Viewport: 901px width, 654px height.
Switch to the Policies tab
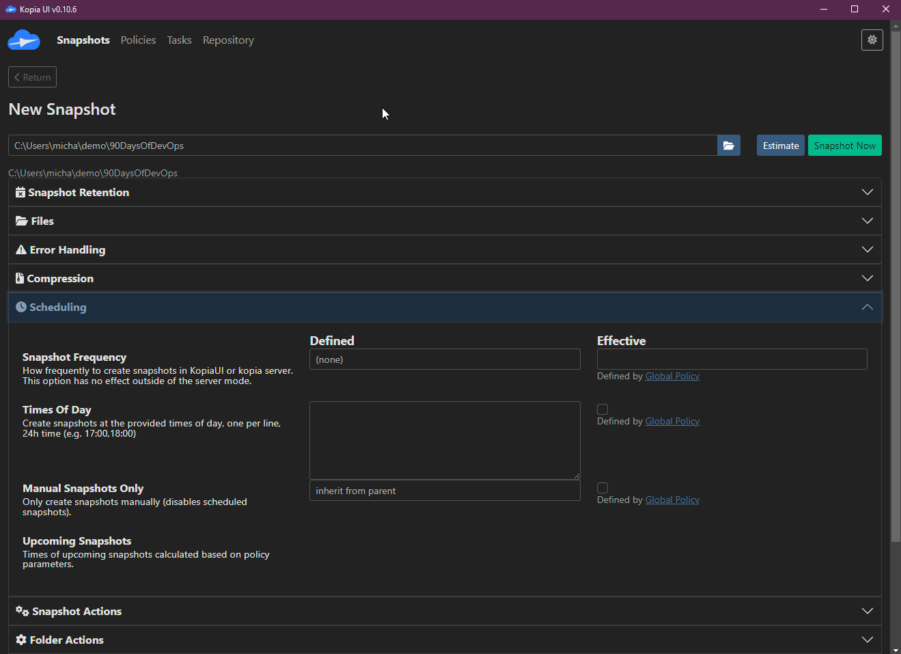pyautogui.click(x=138, y=40)
